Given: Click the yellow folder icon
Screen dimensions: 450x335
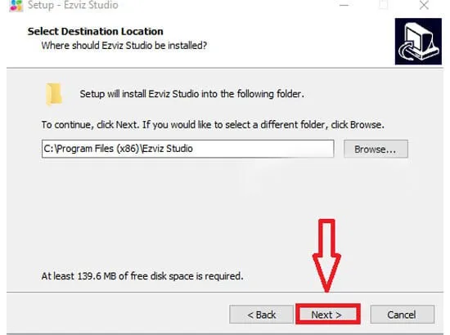Looking at the screenshot, I should coord(54,94).
